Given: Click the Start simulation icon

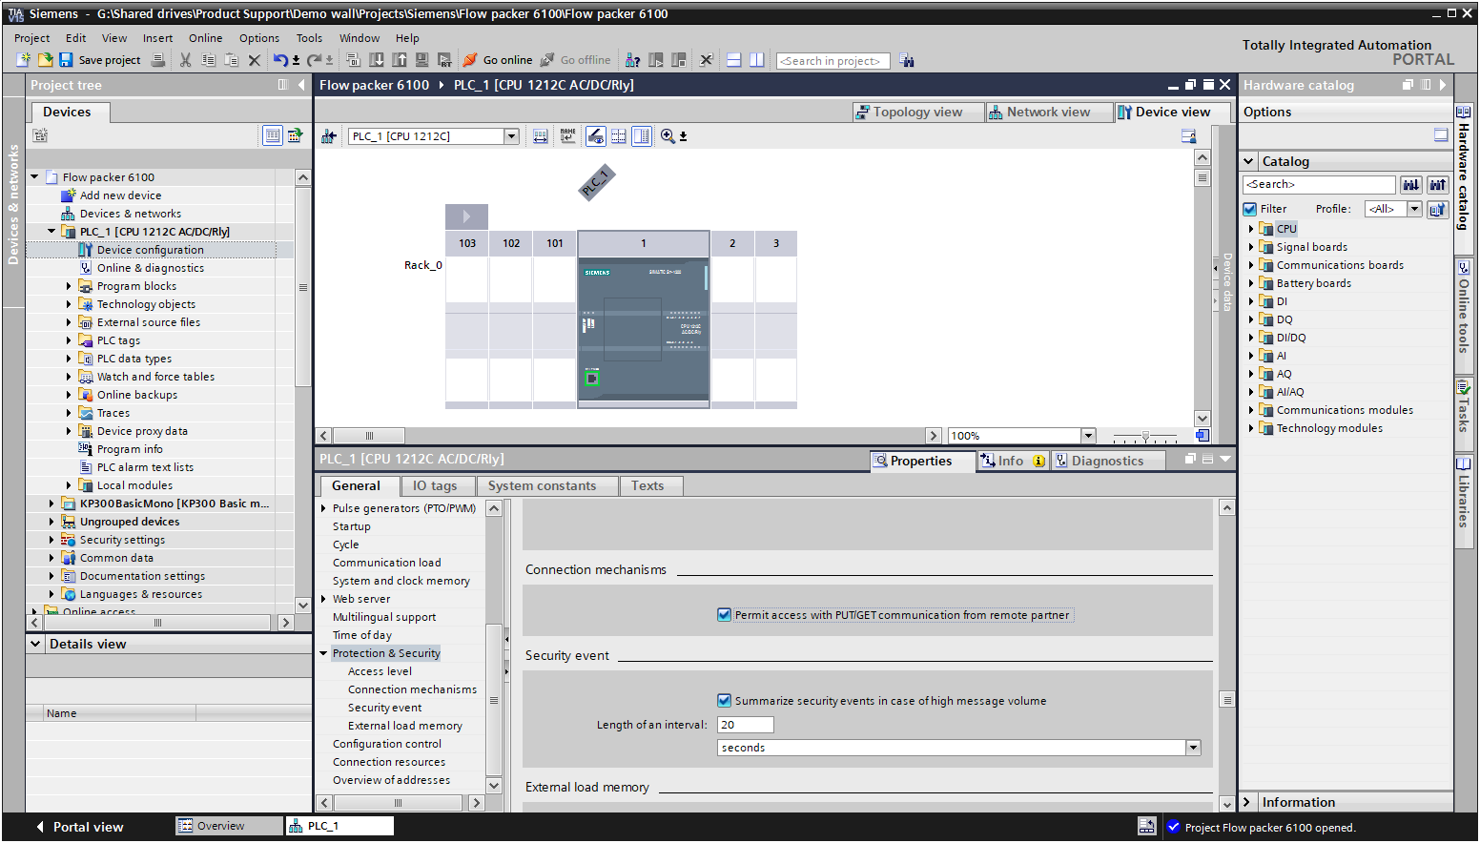Looking at the screenshot, I should click(422, 60).
